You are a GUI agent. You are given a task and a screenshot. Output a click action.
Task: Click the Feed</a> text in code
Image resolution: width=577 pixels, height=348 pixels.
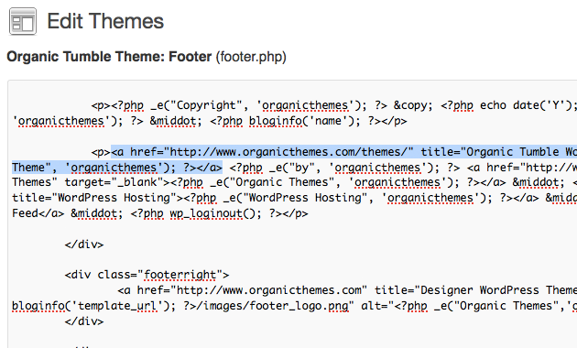pos(38,213)
